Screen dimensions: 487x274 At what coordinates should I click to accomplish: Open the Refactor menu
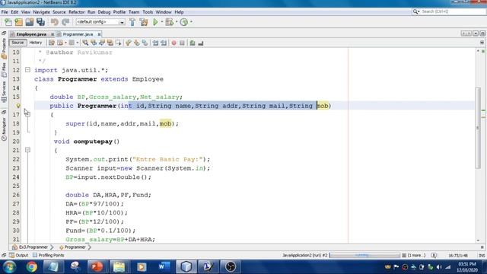point(76,12)
